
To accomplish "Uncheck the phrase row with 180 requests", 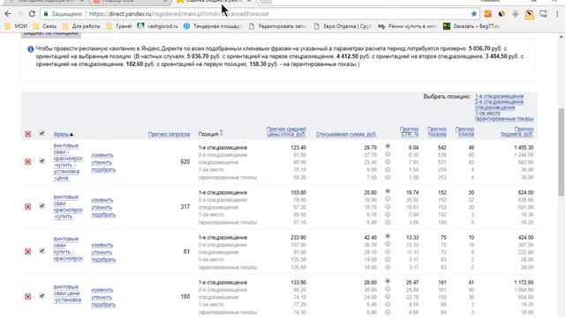I will click(42, 296).
